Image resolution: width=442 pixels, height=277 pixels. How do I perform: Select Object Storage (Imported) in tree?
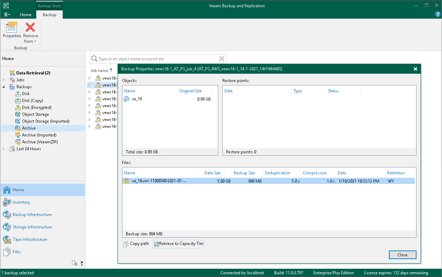46,121
